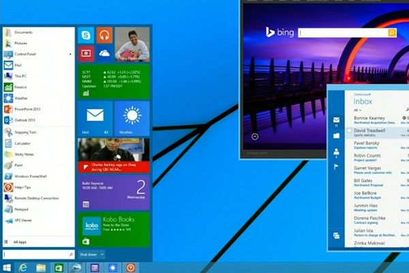Open XPS Viewer
Viewport: 409px width, 273px height.
(39, 220)
